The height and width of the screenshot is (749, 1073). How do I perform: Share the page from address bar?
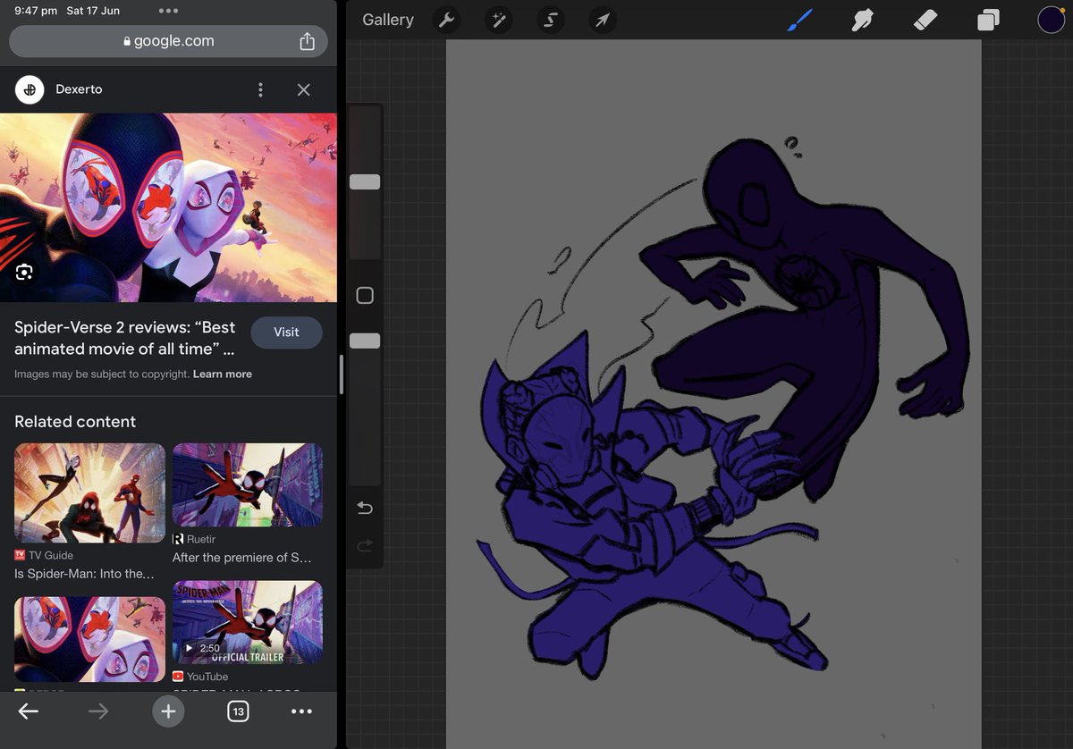[307, 41]
